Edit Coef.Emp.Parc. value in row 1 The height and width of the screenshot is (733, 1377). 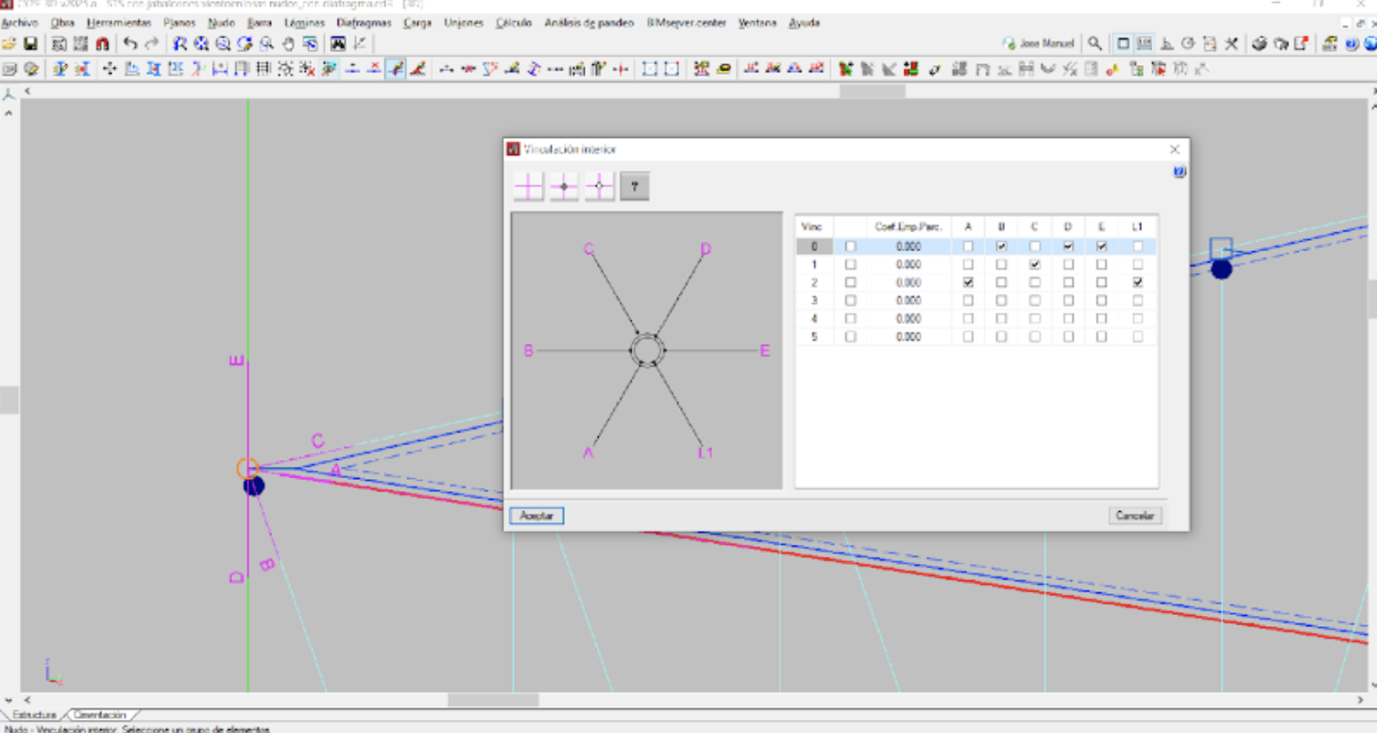tap(908, 264)
